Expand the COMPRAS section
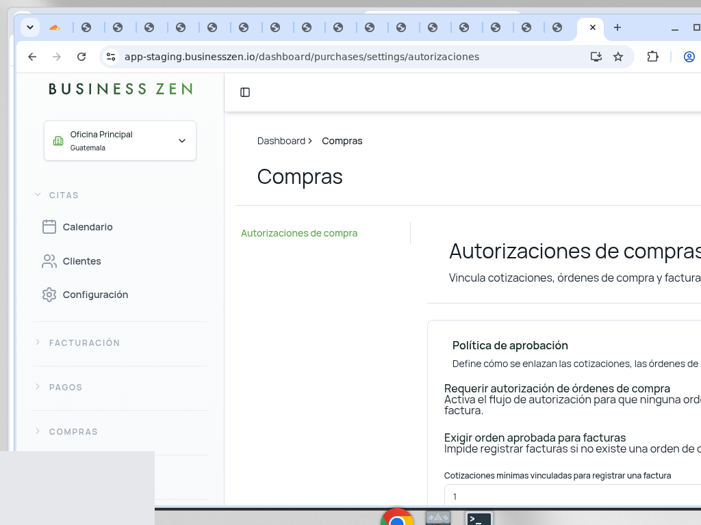Screen dimensions: 701x525 66,432
